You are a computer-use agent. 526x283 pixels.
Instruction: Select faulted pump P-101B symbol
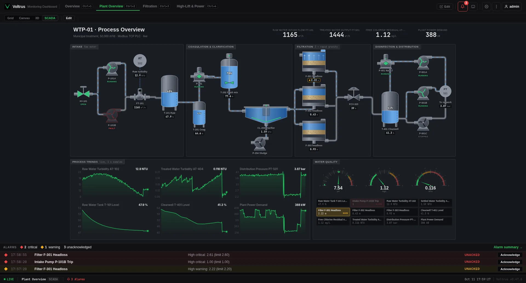pos(112,115)
